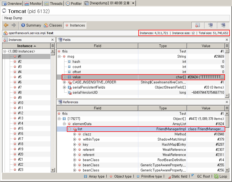The image size is (232, 182).
Task: Select instance #23 in the list
Action: pyautogui.click(x=27, y=170)
